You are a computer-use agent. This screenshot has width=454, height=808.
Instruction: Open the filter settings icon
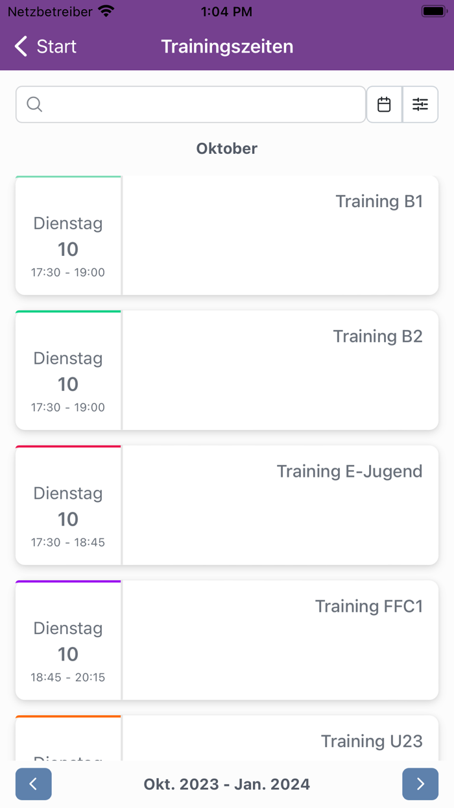pos(420,104)
